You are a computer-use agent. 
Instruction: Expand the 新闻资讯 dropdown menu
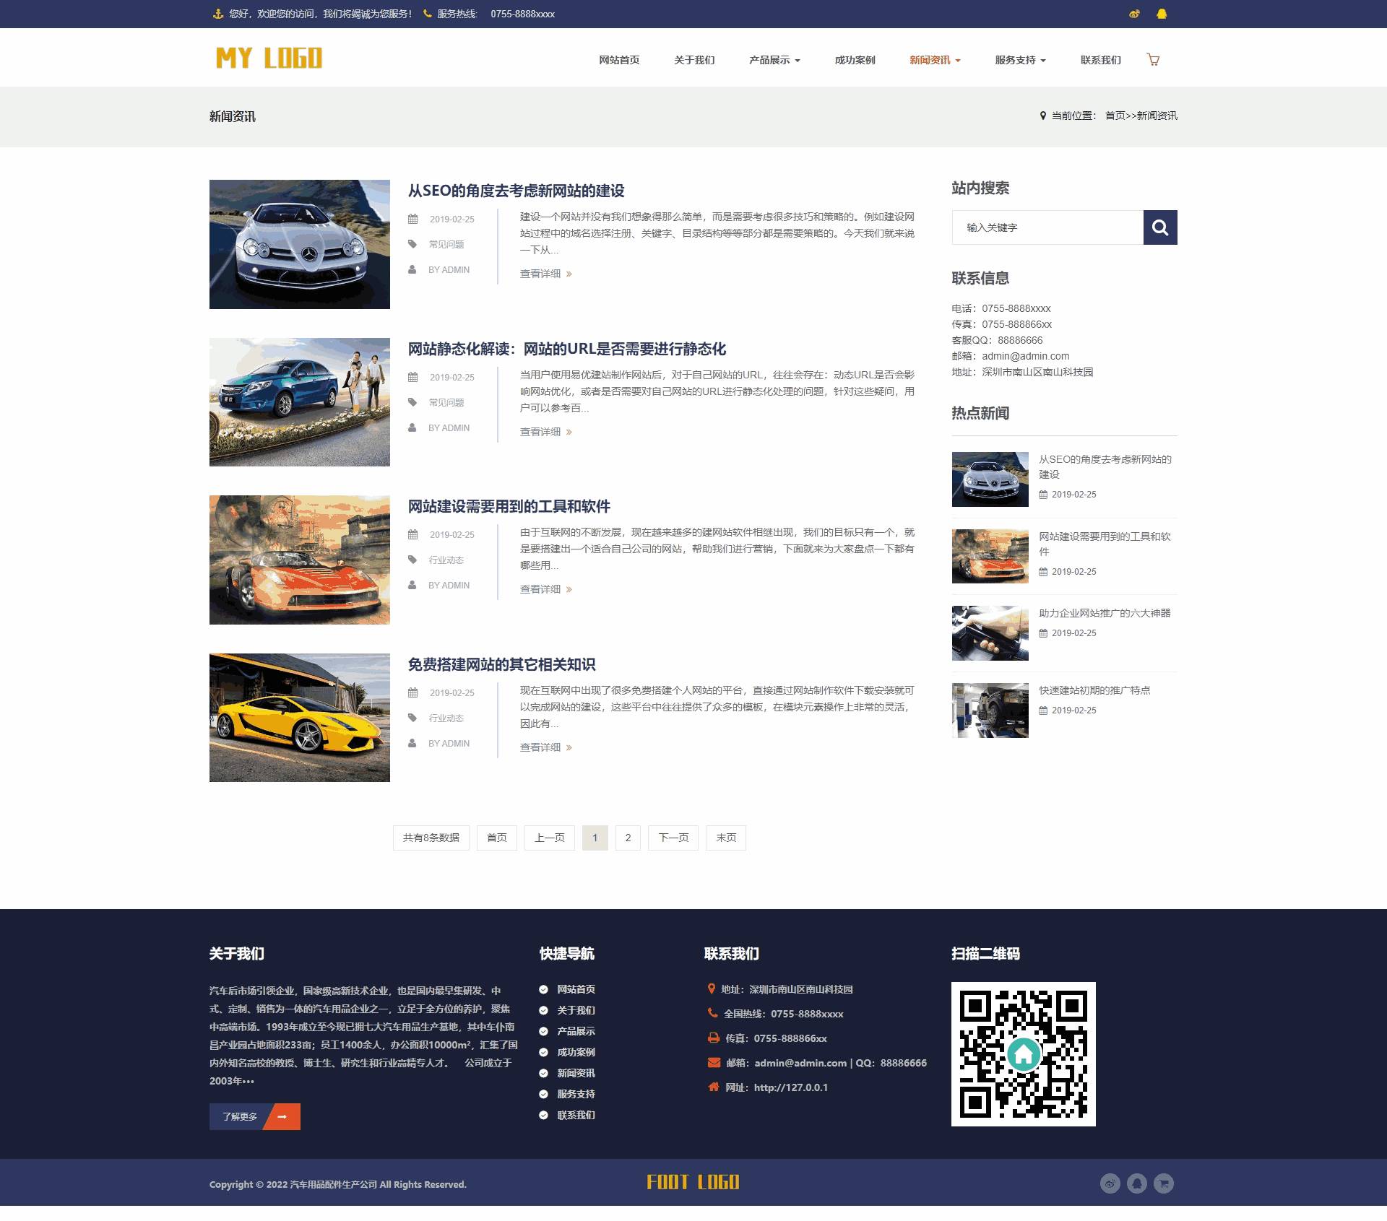point(935,60)
